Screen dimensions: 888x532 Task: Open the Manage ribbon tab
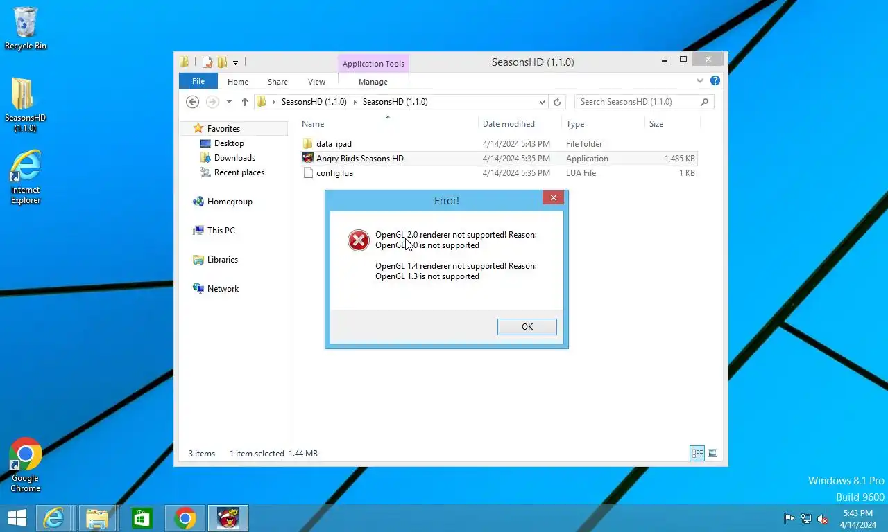(x=373, y=82)
